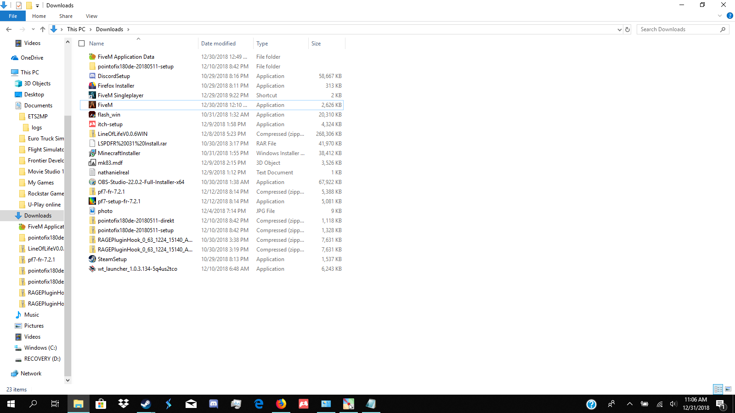Open Customize Quick Access Toolbar dropdown
Image resolution: width=735 pixels, height=413 pixels.
(37, 6)
